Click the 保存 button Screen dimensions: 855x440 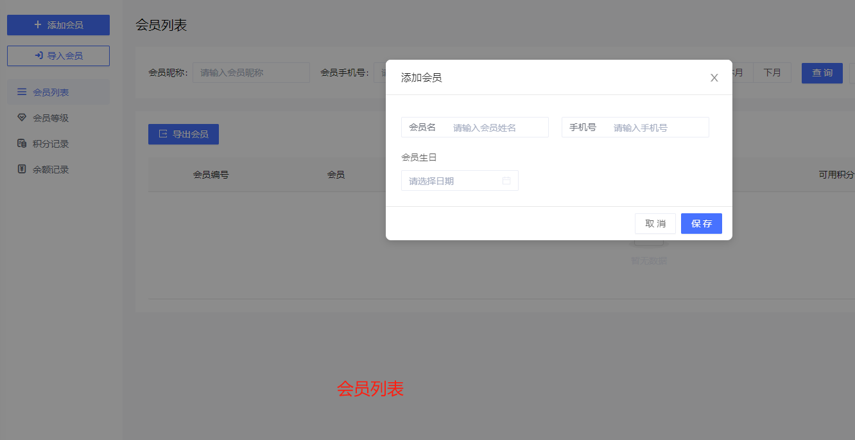coord(702,224)
